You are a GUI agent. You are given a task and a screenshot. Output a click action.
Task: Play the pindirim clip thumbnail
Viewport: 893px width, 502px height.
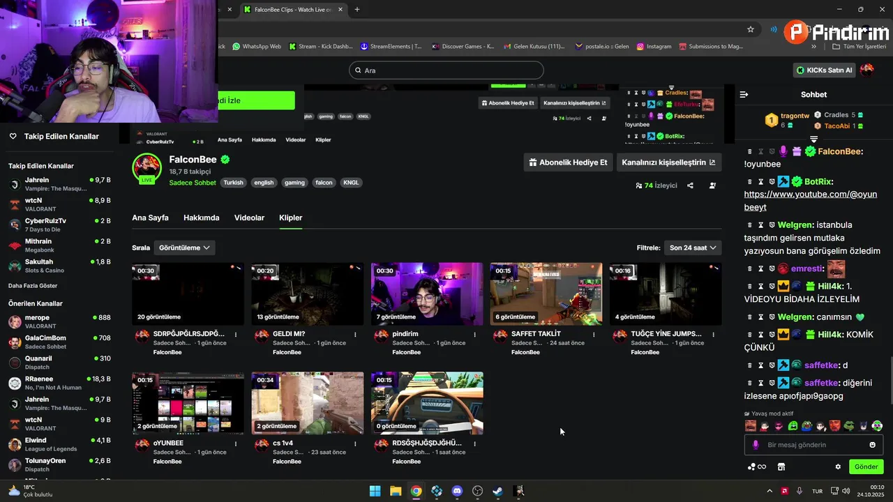(x=427, y=294)
